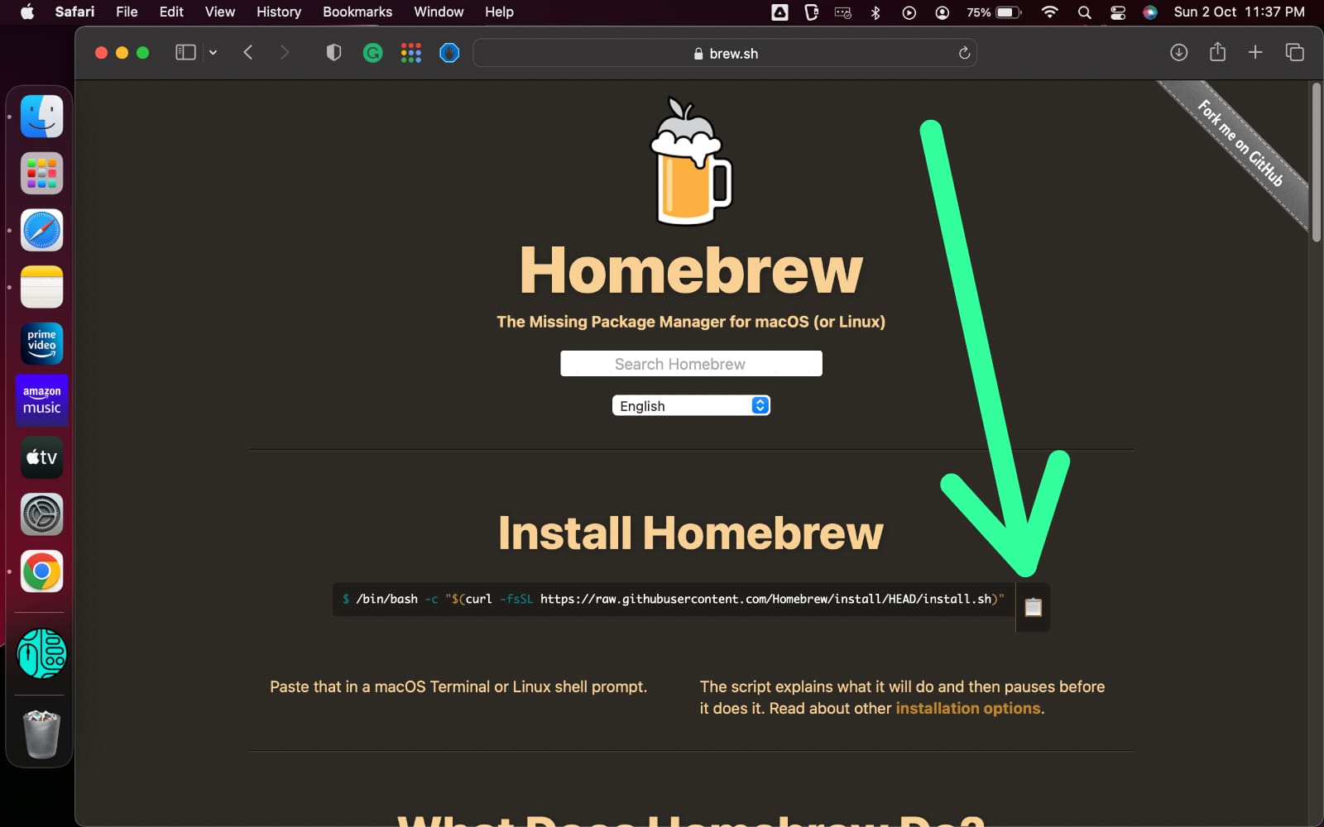
Task: Click the installation options link
Action: point(967,708)
